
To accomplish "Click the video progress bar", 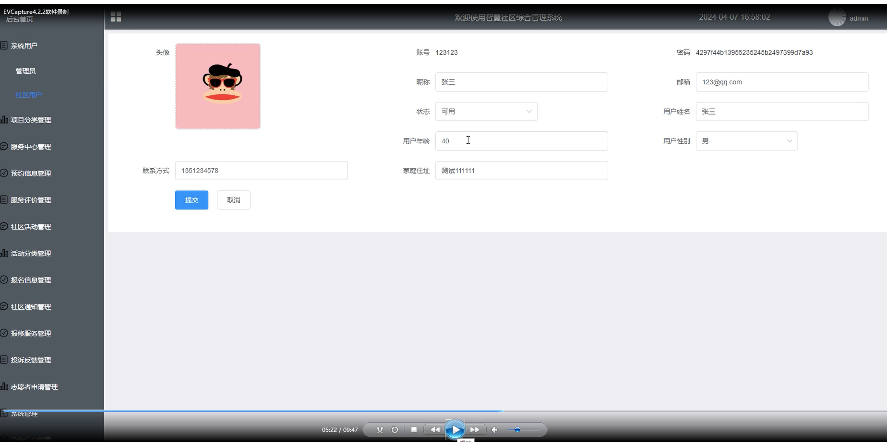I will coord(443,411).
